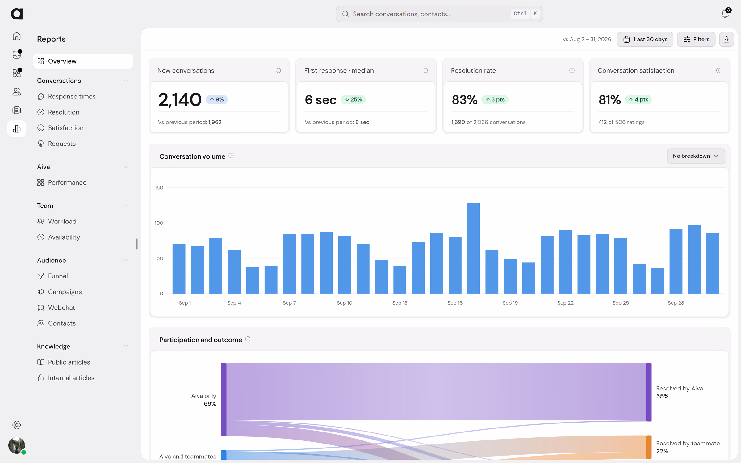Collapse the Team section
Image resolution: width=741 pixels, height=463 pixels.
(x=126, y=206)
